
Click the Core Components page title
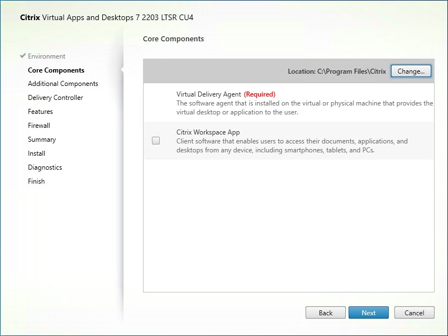(173, 39)
